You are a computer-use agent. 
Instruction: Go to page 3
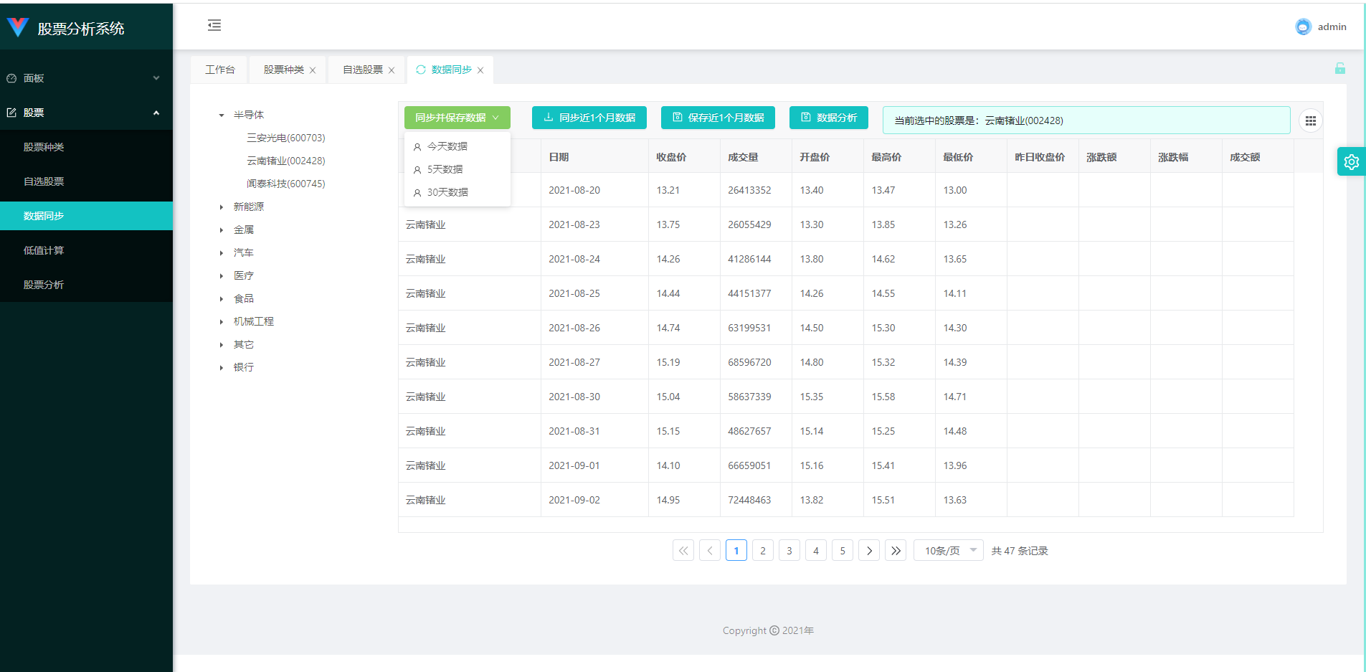point(789,551)
